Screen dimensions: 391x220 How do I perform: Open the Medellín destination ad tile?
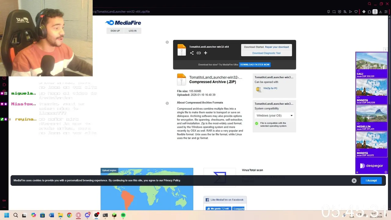click(371, 118)
